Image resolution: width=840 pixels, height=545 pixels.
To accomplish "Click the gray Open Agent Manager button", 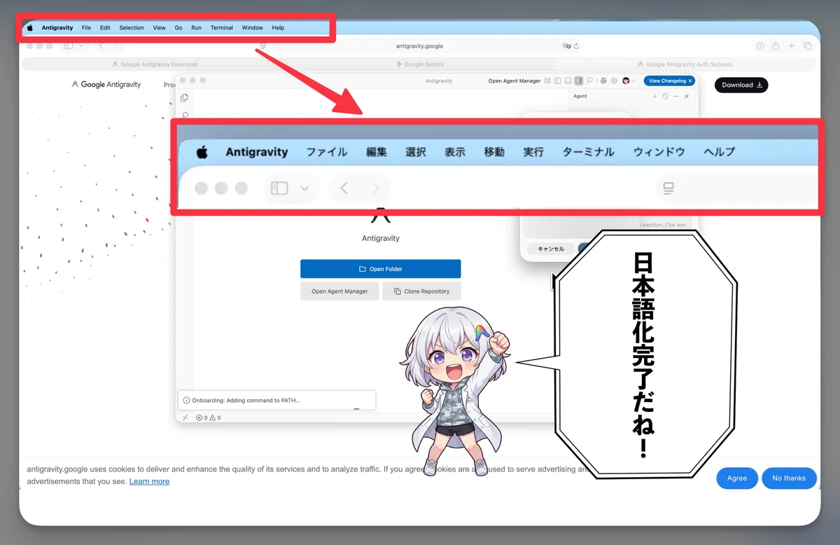I will point(339,291).
